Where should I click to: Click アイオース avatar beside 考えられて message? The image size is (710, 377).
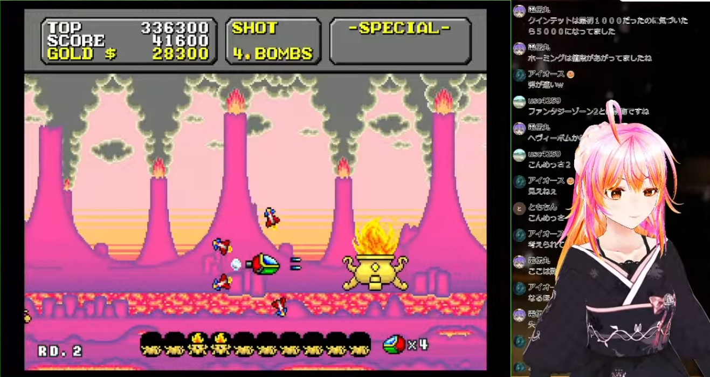[x=519, y=235]
